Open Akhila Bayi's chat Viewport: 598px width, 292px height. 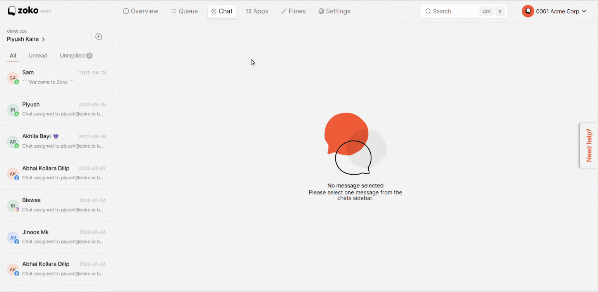point(56,142)
